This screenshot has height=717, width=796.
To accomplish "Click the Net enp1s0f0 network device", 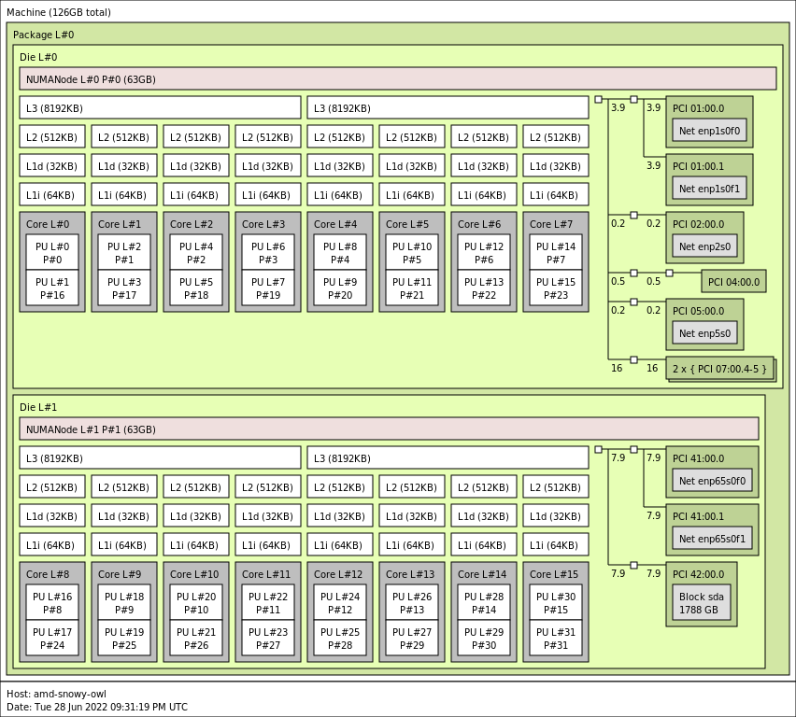I will pyautogui.click(x=709, y=131).
